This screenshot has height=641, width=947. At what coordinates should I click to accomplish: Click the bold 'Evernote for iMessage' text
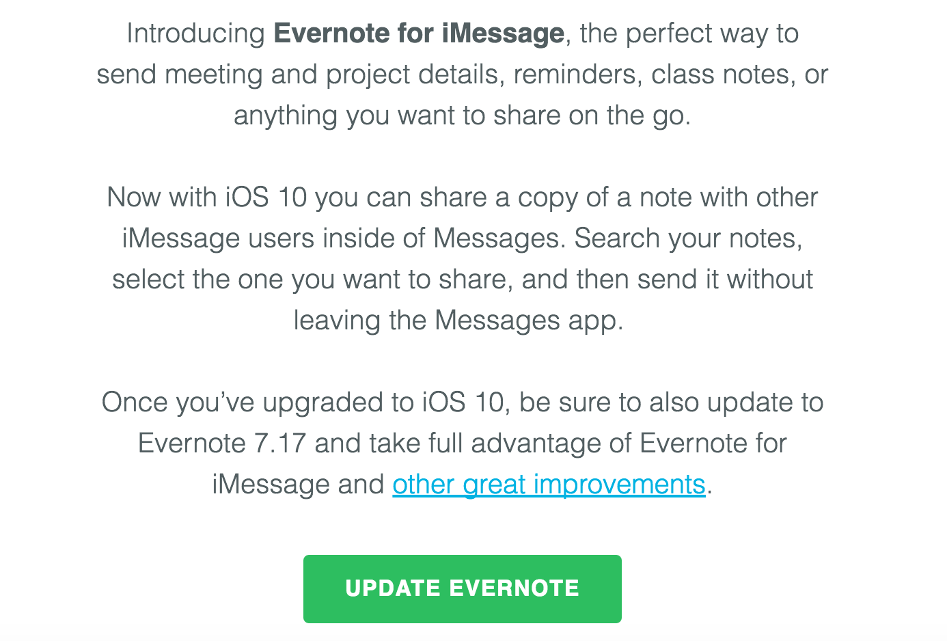pos(419,33)
